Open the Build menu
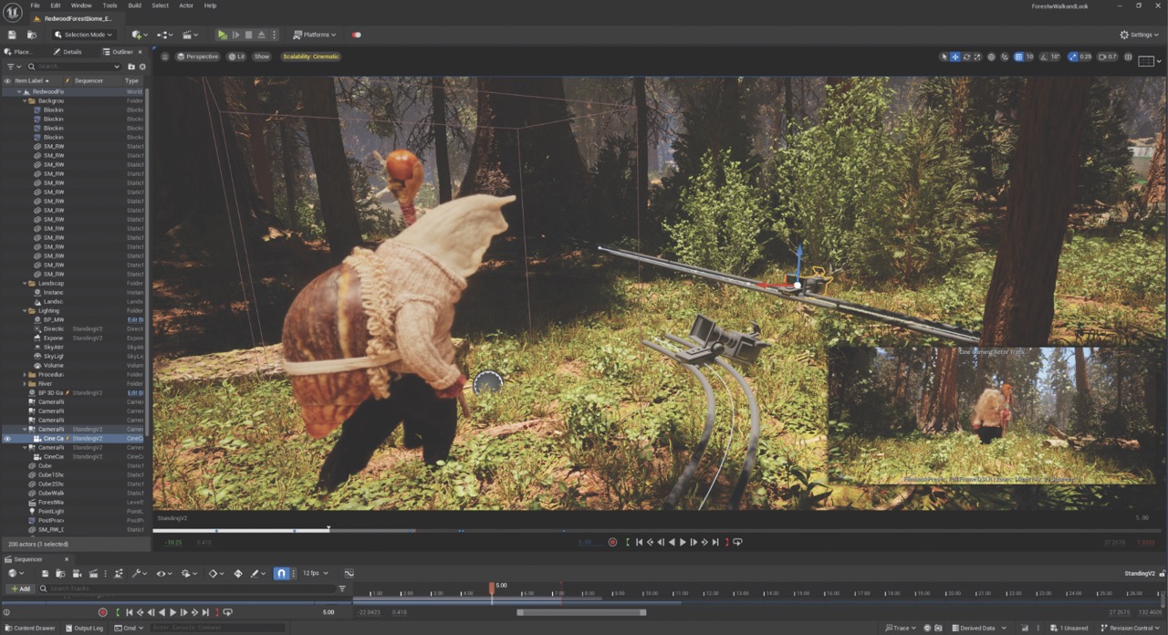 pyautogui.click(x=134, y=5)
